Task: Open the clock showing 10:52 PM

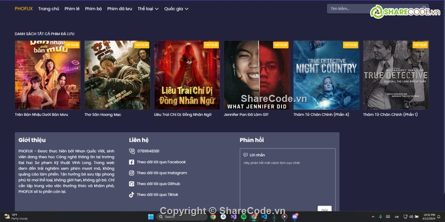Action: click(x=429, y=216)
